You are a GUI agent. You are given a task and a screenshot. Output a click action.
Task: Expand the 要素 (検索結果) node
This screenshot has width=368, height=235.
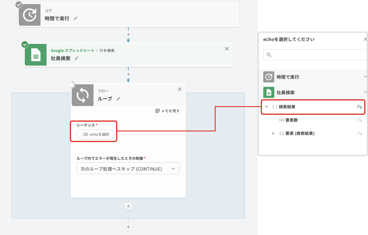273,133
